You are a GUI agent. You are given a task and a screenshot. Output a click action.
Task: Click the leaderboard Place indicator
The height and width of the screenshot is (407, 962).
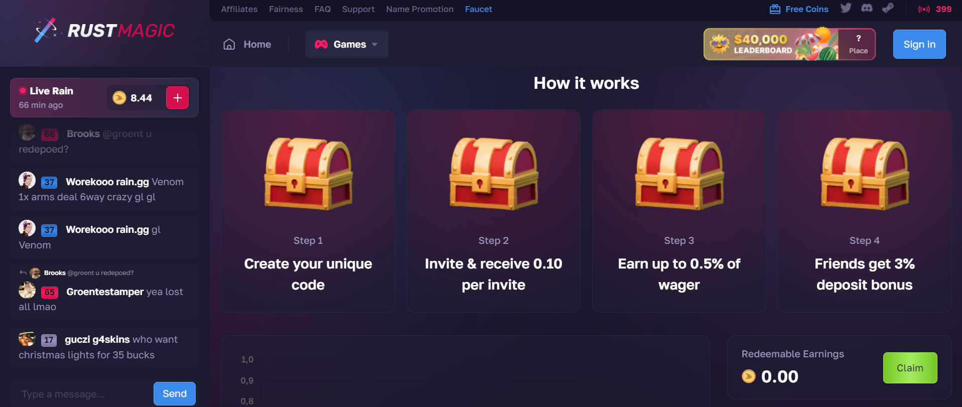(x=858, y=44)
